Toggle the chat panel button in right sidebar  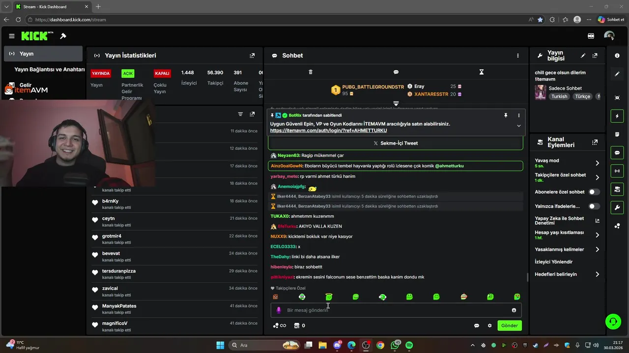click(617, 153)
